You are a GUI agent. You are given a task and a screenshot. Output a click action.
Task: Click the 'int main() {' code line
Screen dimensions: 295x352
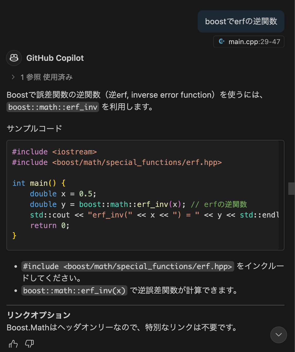coord(39,183)
